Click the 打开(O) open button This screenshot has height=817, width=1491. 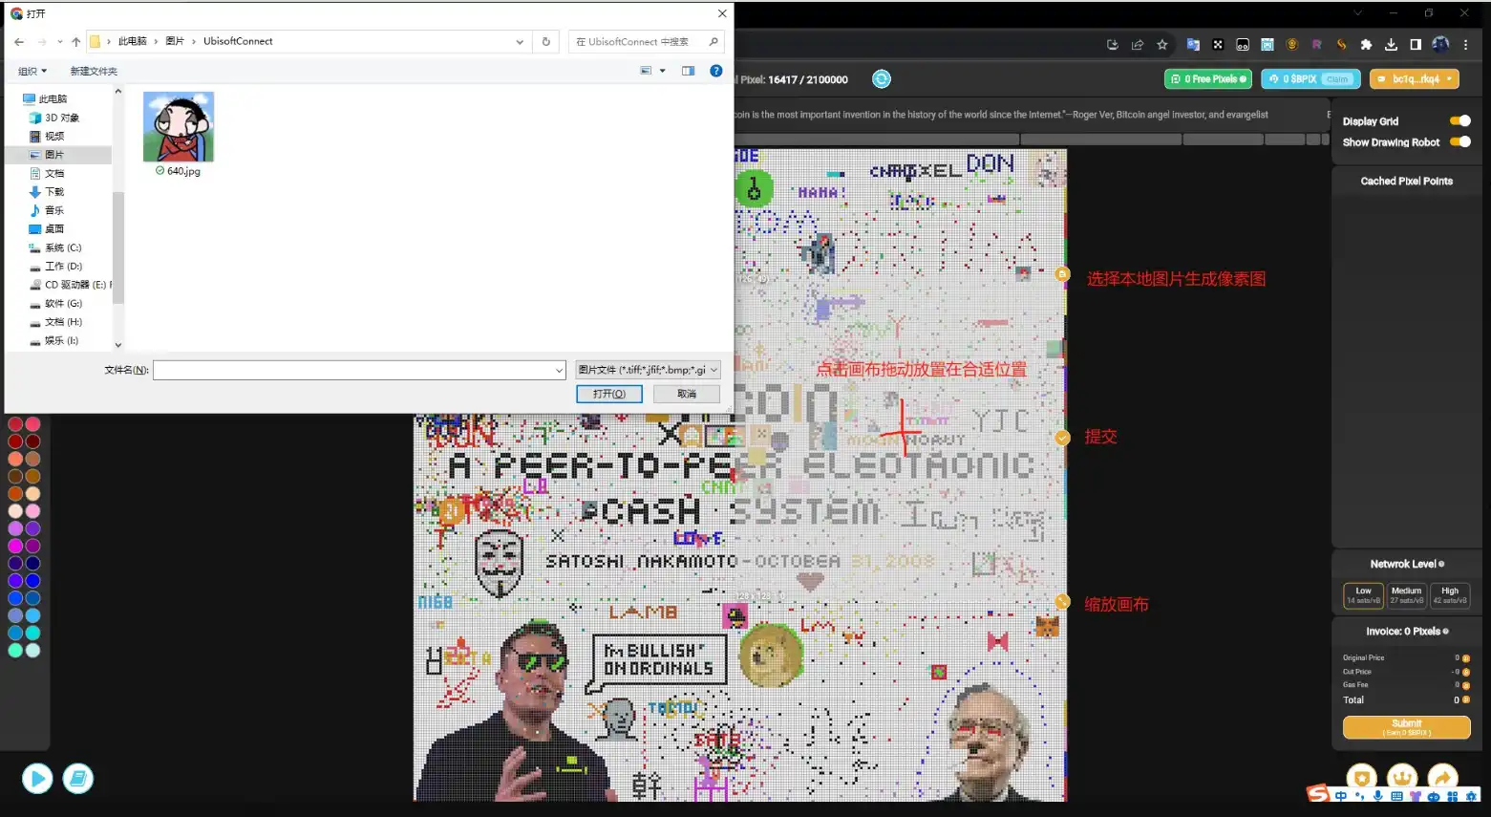point(608,394)
